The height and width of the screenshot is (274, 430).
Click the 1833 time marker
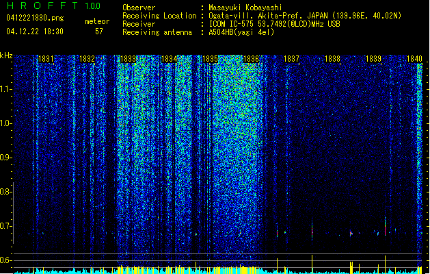point(128,59)
